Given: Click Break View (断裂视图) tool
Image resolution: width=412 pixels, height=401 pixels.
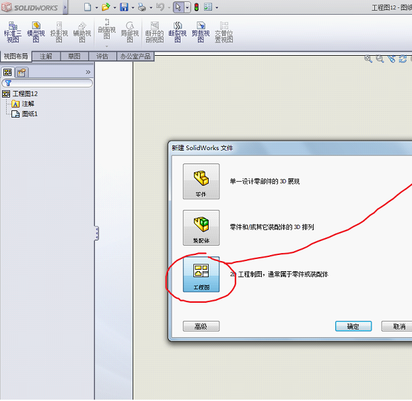Looking at the screenshot, I should click(178, 32).
